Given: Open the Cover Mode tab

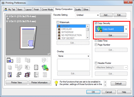Looking at the screenshot, I should point(47,9).
